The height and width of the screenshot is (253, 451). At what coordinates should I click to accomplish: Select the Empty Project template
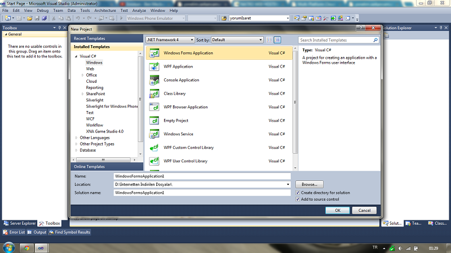[x=219, y=121]
